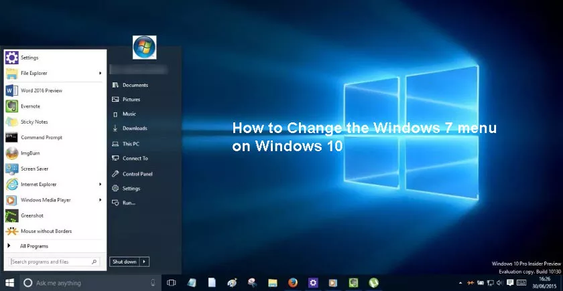Open Evernote elephant icon on taskbar
The image size is (563, 291).
pyautogui.click(x=353, y=283)
